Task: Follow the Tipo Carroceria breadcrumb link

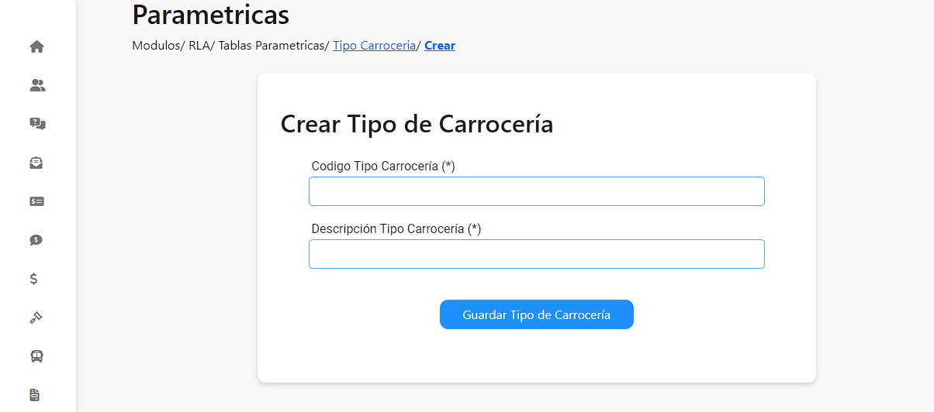Action: click(375, 46)
